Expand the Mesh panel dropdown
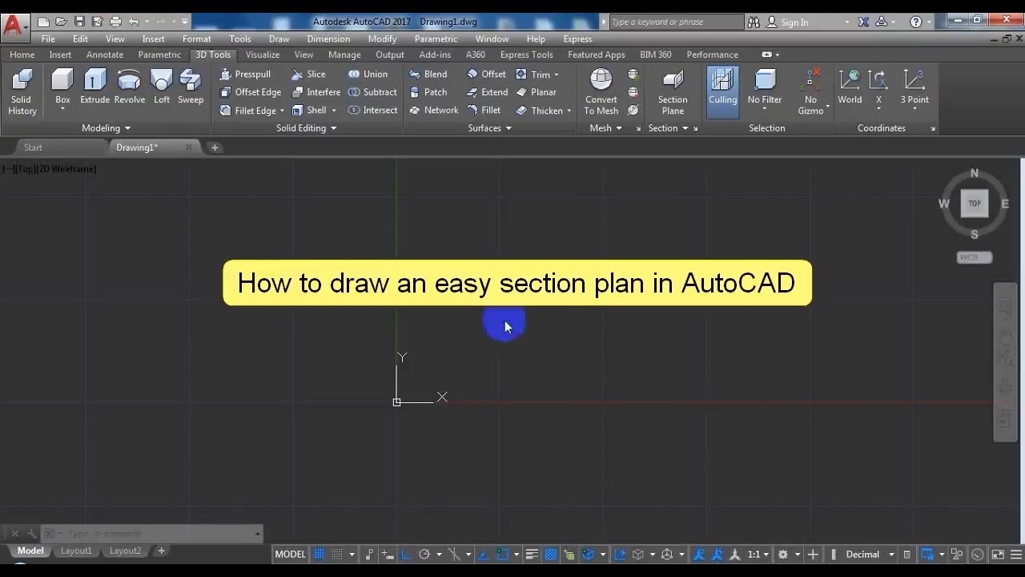The width and height of the screenshot is (1025, 577). [605, 128]
